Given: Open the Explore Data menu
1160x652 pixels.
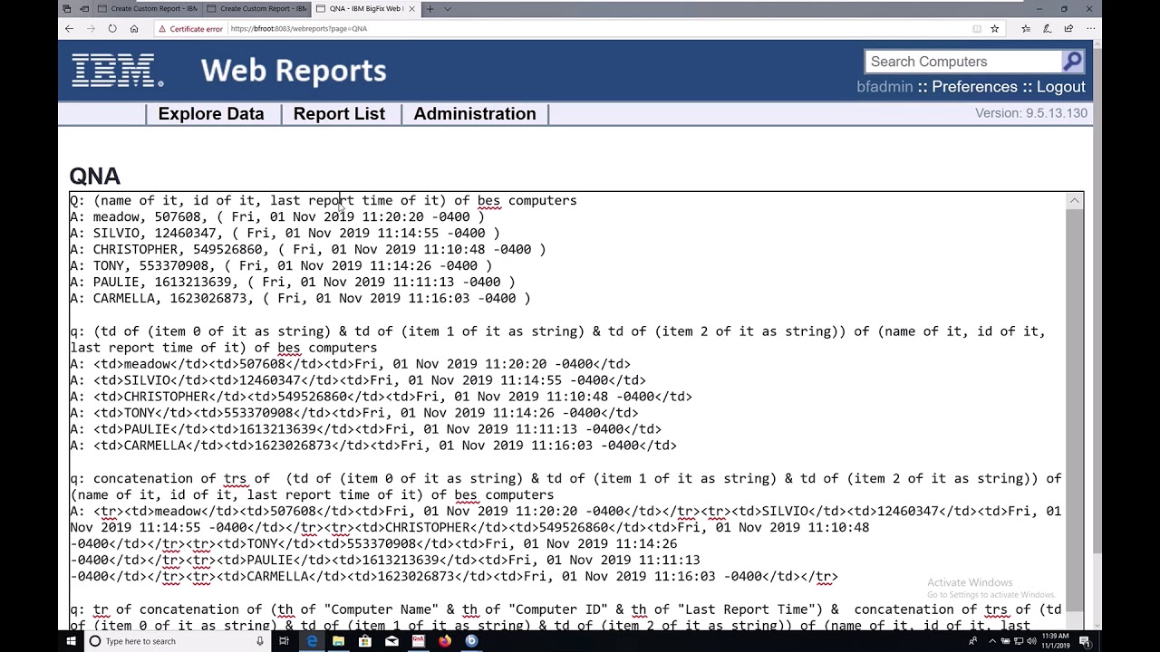Looking at the screenshot, I should [x=211, y=114].
